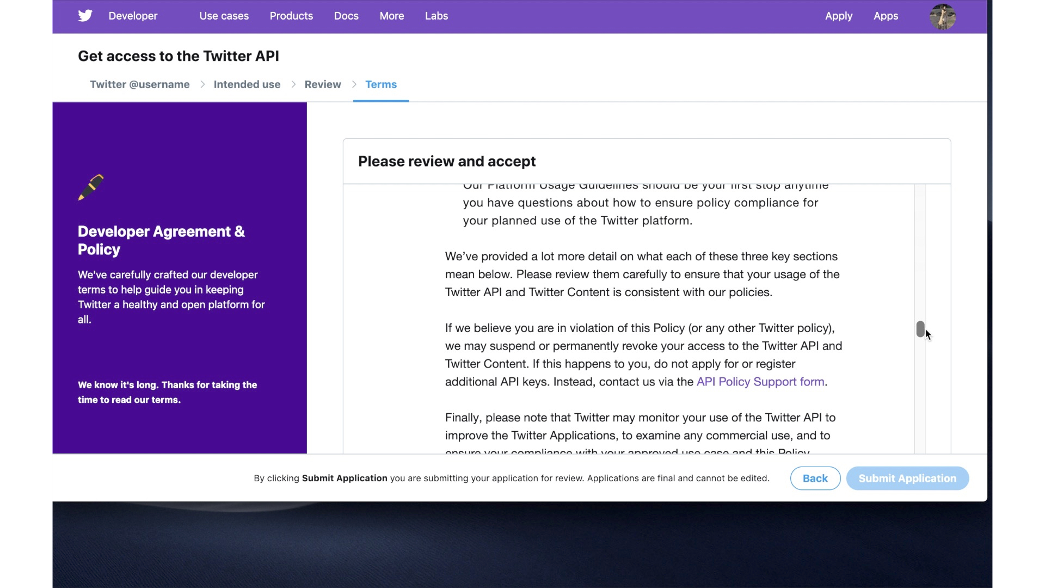The height and width of the screenshot is (588, 1045).
Task: Go to the Apps page
Action: point(886,16)
